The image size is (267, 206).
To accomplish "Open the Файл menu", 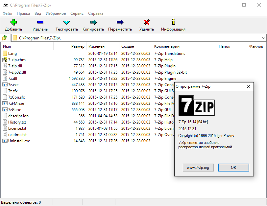I will pos(8,13).
